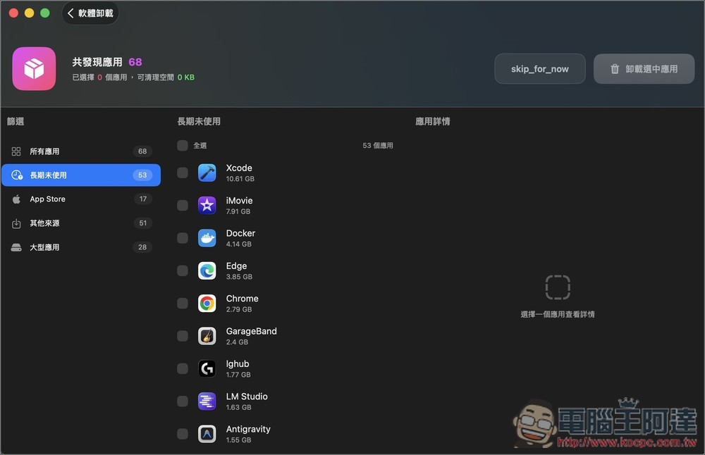Check the iMovie checkbox
Image resolution: width=705 pixels, height=455 pixels.
[x=183, y=205]
